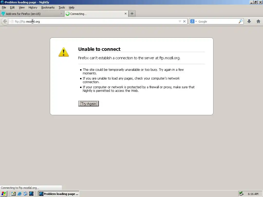Viewport: 263px width, 197px height.
Task: Open the History menu
Action: (x=33, y=7)
